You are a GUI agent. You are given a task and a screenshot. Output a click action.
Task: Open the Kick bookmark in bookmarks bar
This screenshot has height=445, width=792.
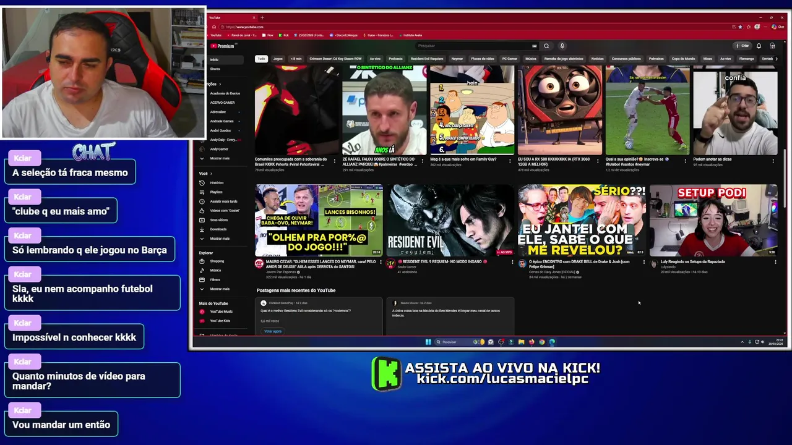(x=284, y=35)
